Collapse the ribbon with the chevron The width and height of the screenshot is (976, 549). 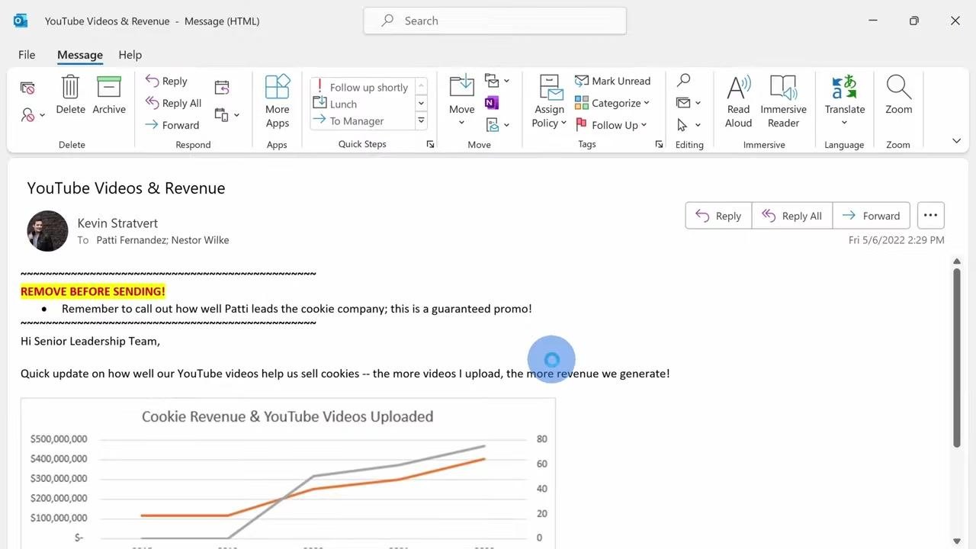coord(956,141)
